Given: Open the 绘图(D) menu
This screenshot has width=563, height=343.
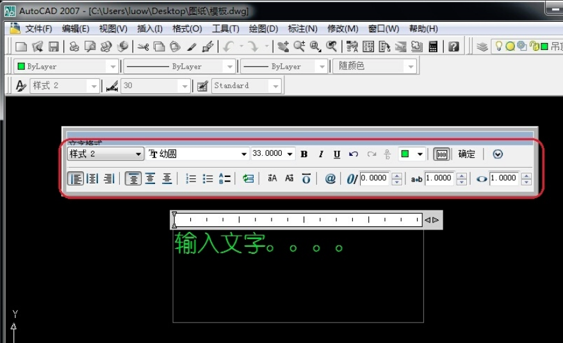Looking at the screenshot, I should click(x=263, y=29).
